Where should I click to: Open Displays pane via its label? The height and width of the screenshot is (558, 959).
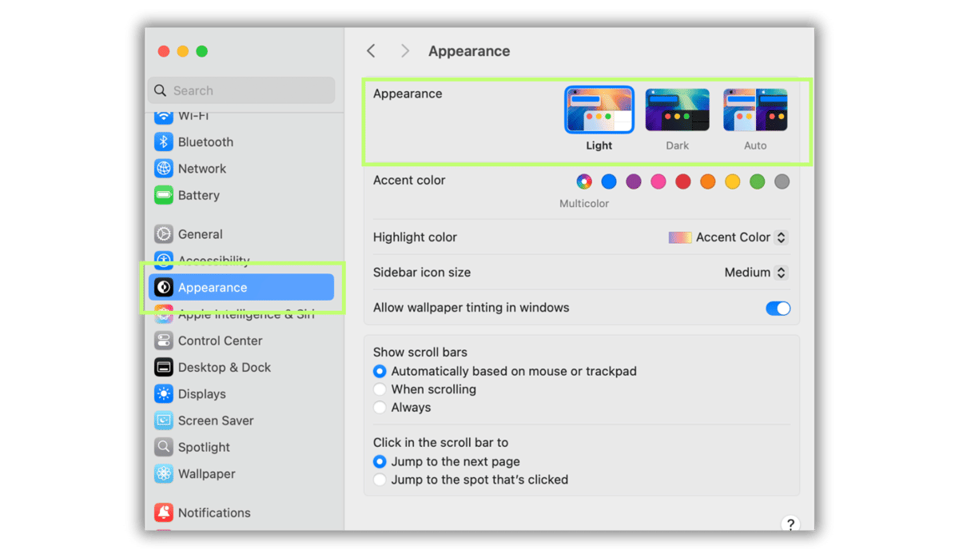point(202,394)
